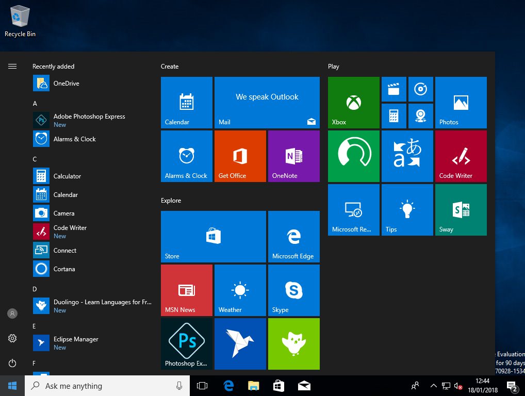Click the Explore tile group title
This screenshot has height=396, width=525.
(171, 200)
